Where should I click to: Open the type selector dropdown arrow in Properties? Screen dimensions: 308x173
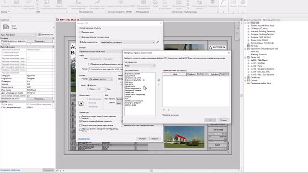click(x=53, y=27)
